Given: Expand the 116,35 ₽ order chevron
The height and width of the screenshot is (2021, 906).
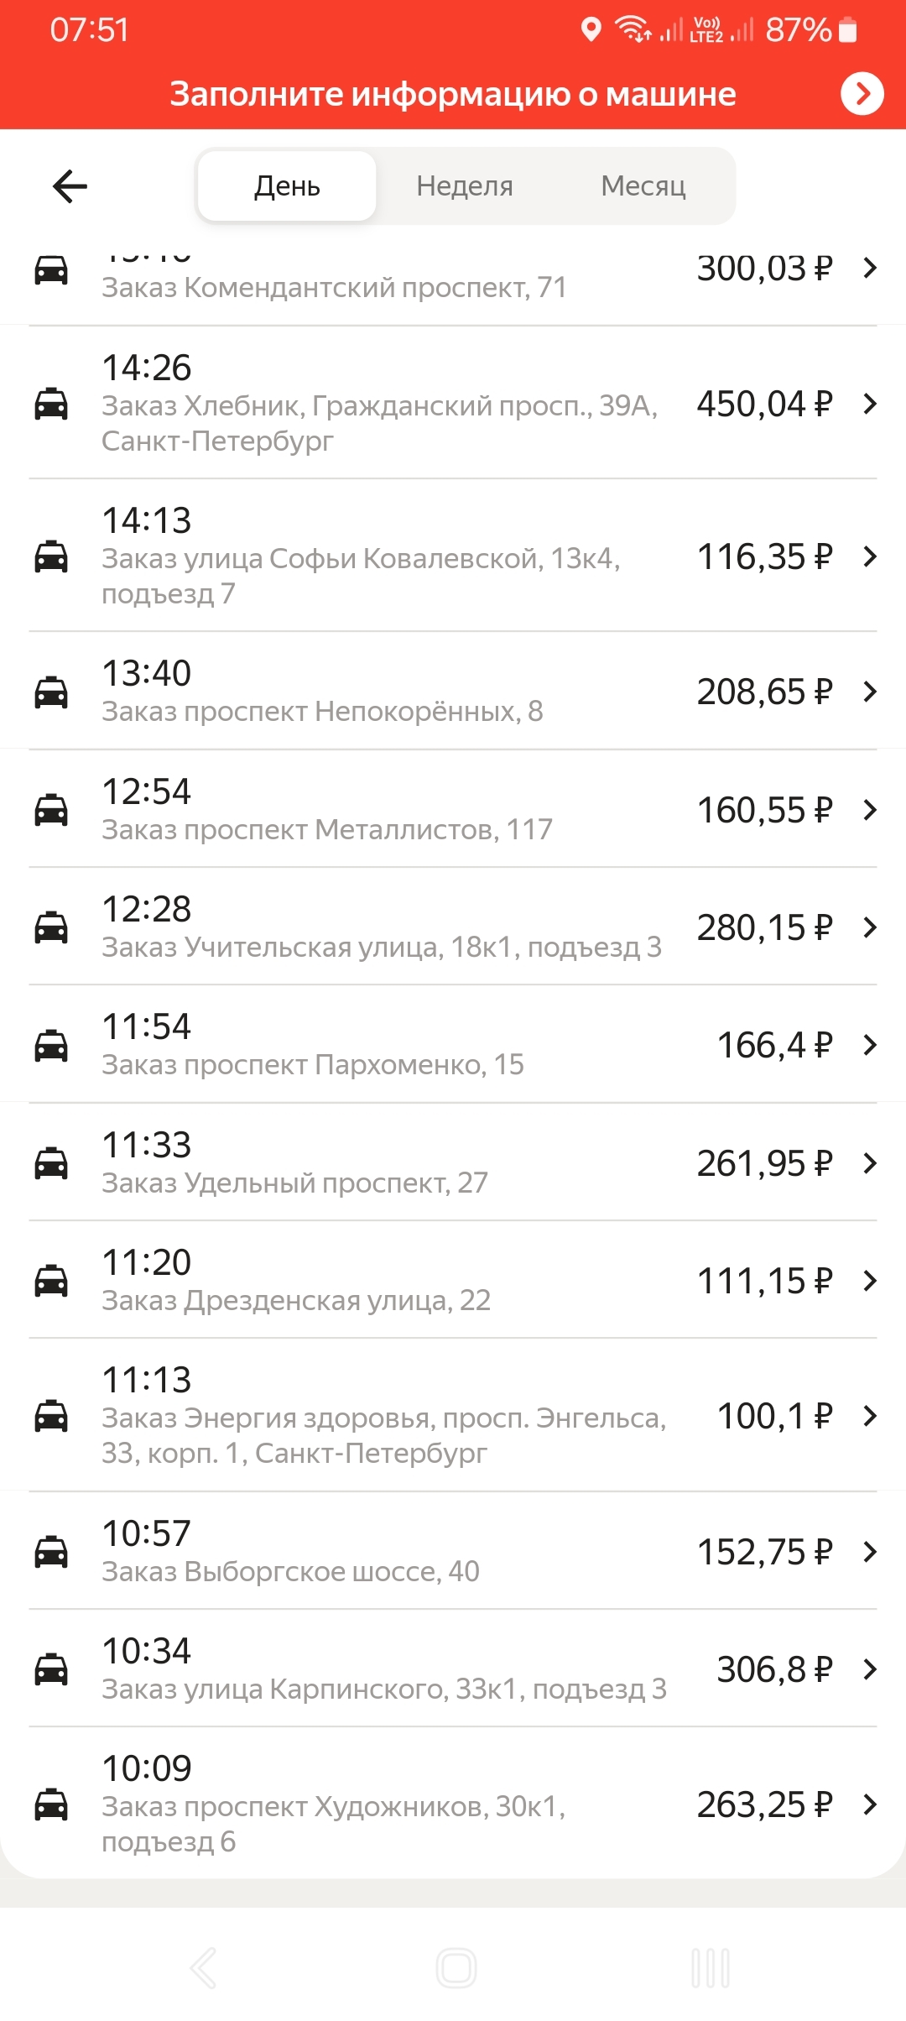Looking at the screenshot, I should click(870, 556).
